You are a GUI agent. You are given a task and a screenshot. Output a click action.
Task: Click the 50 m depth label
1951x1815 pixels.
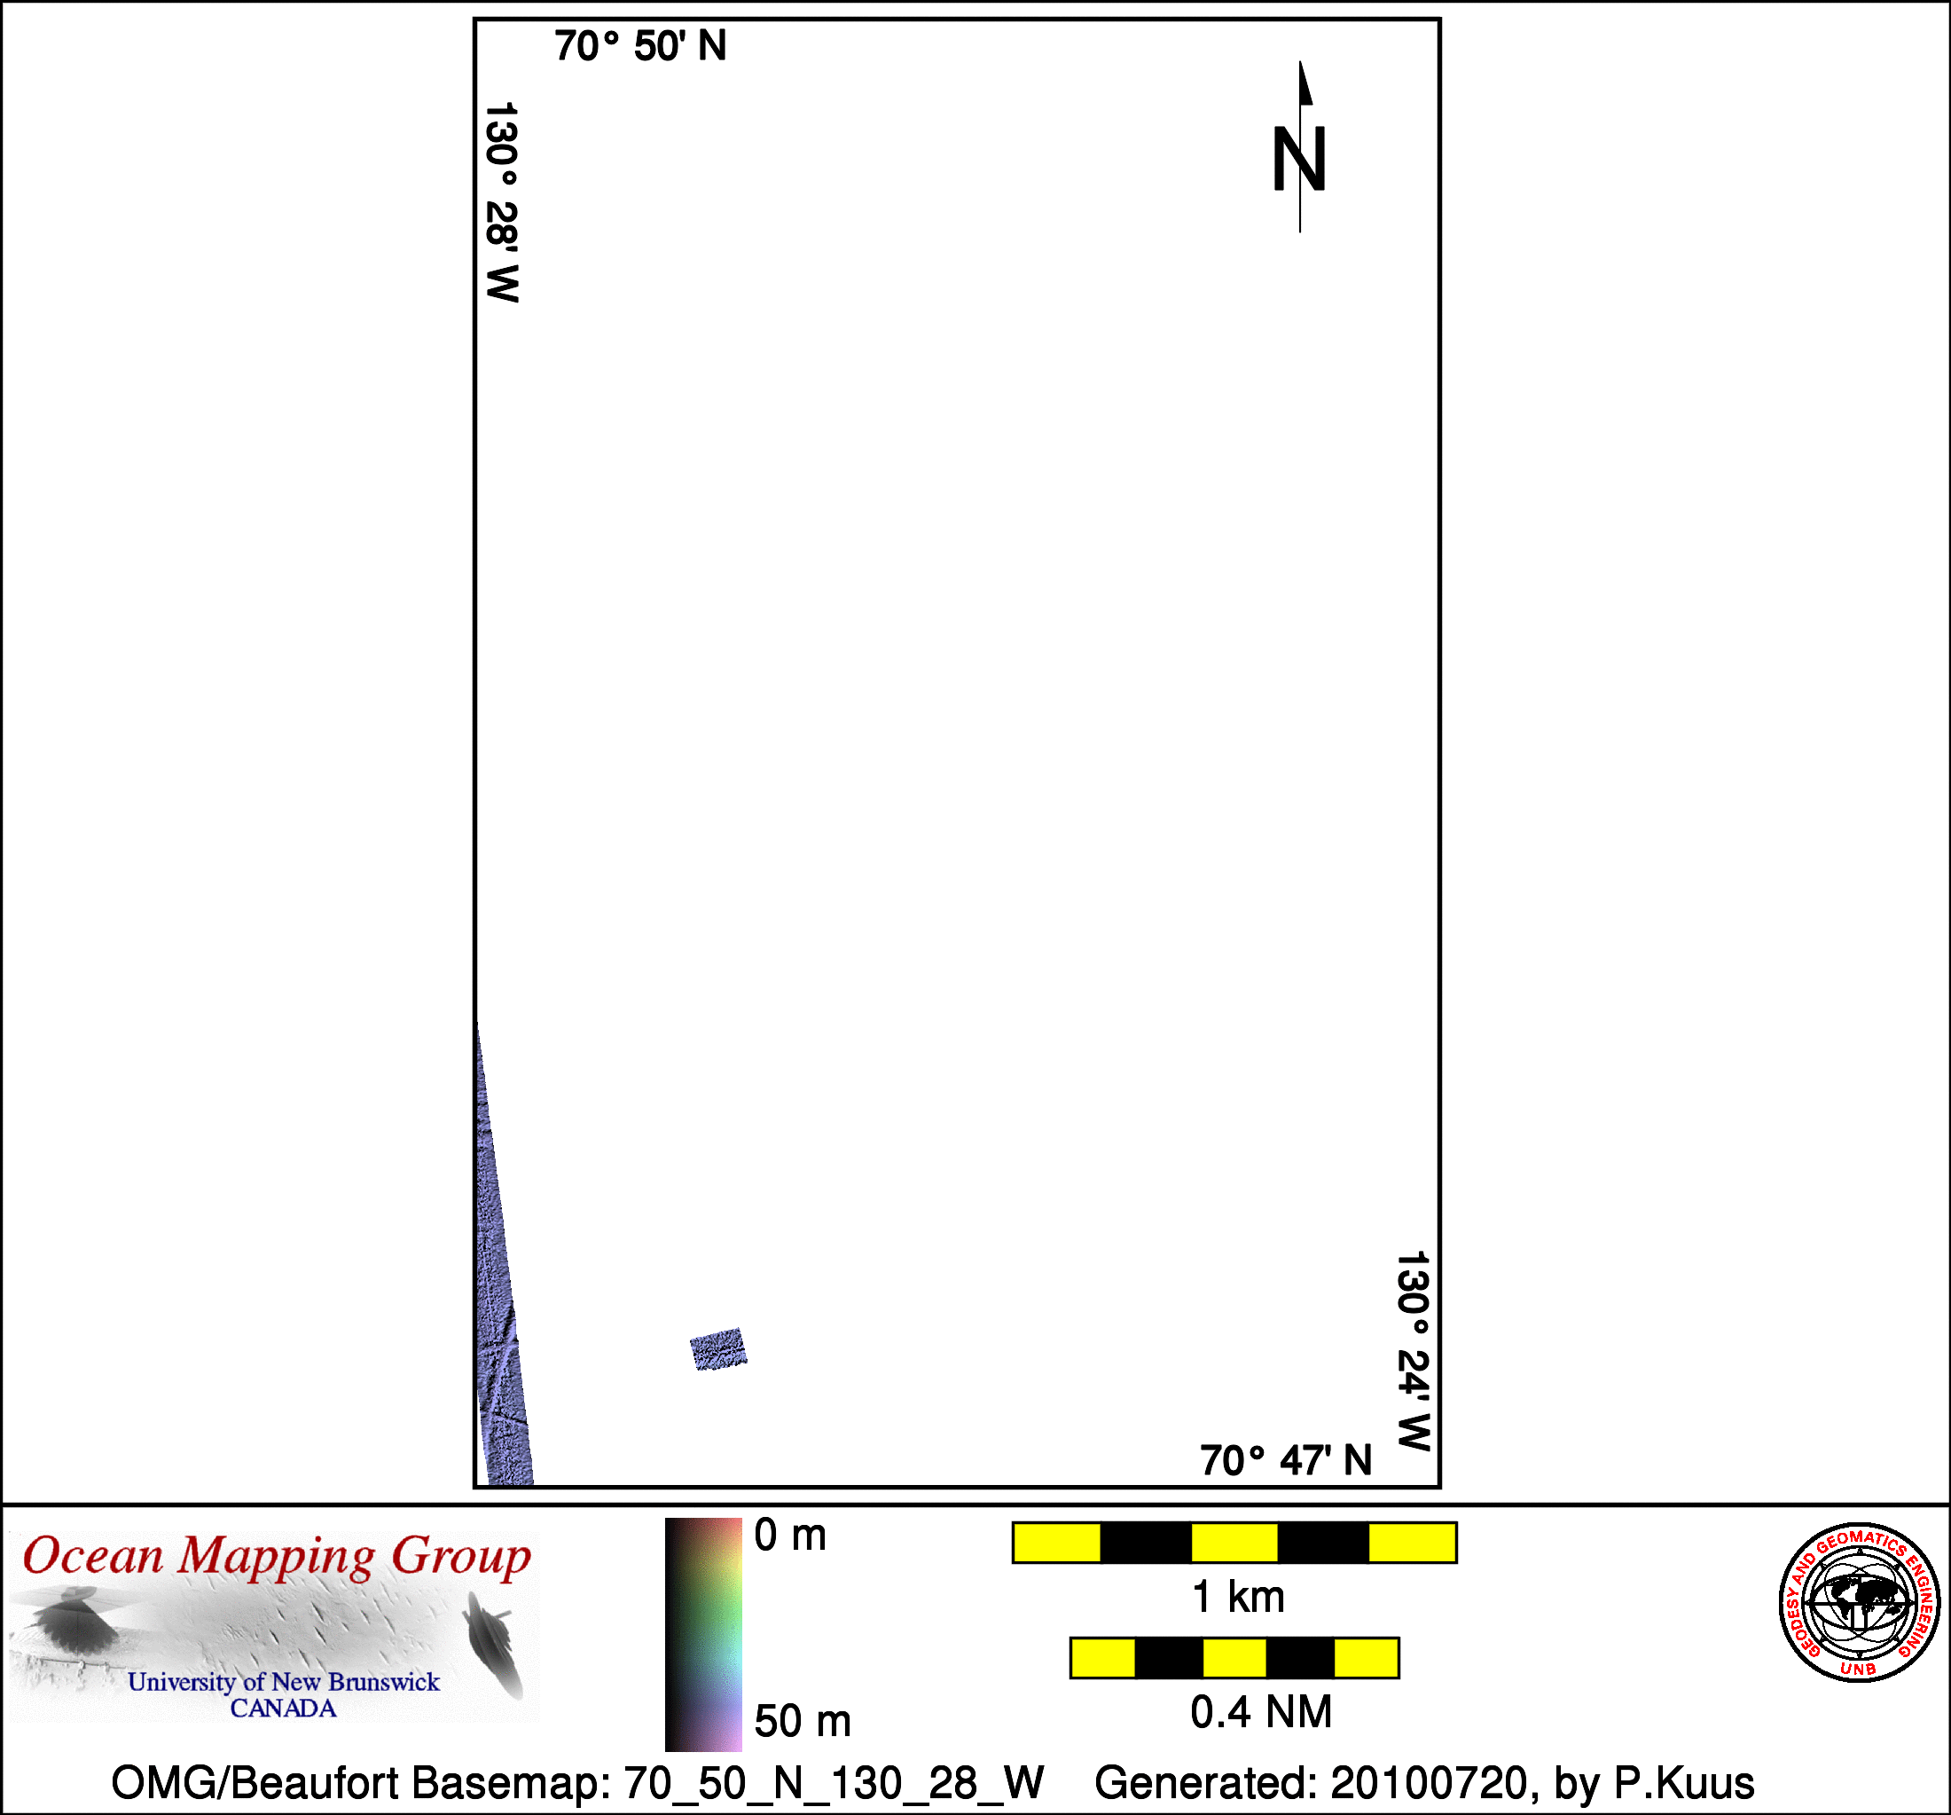(x=802, y=1722)
